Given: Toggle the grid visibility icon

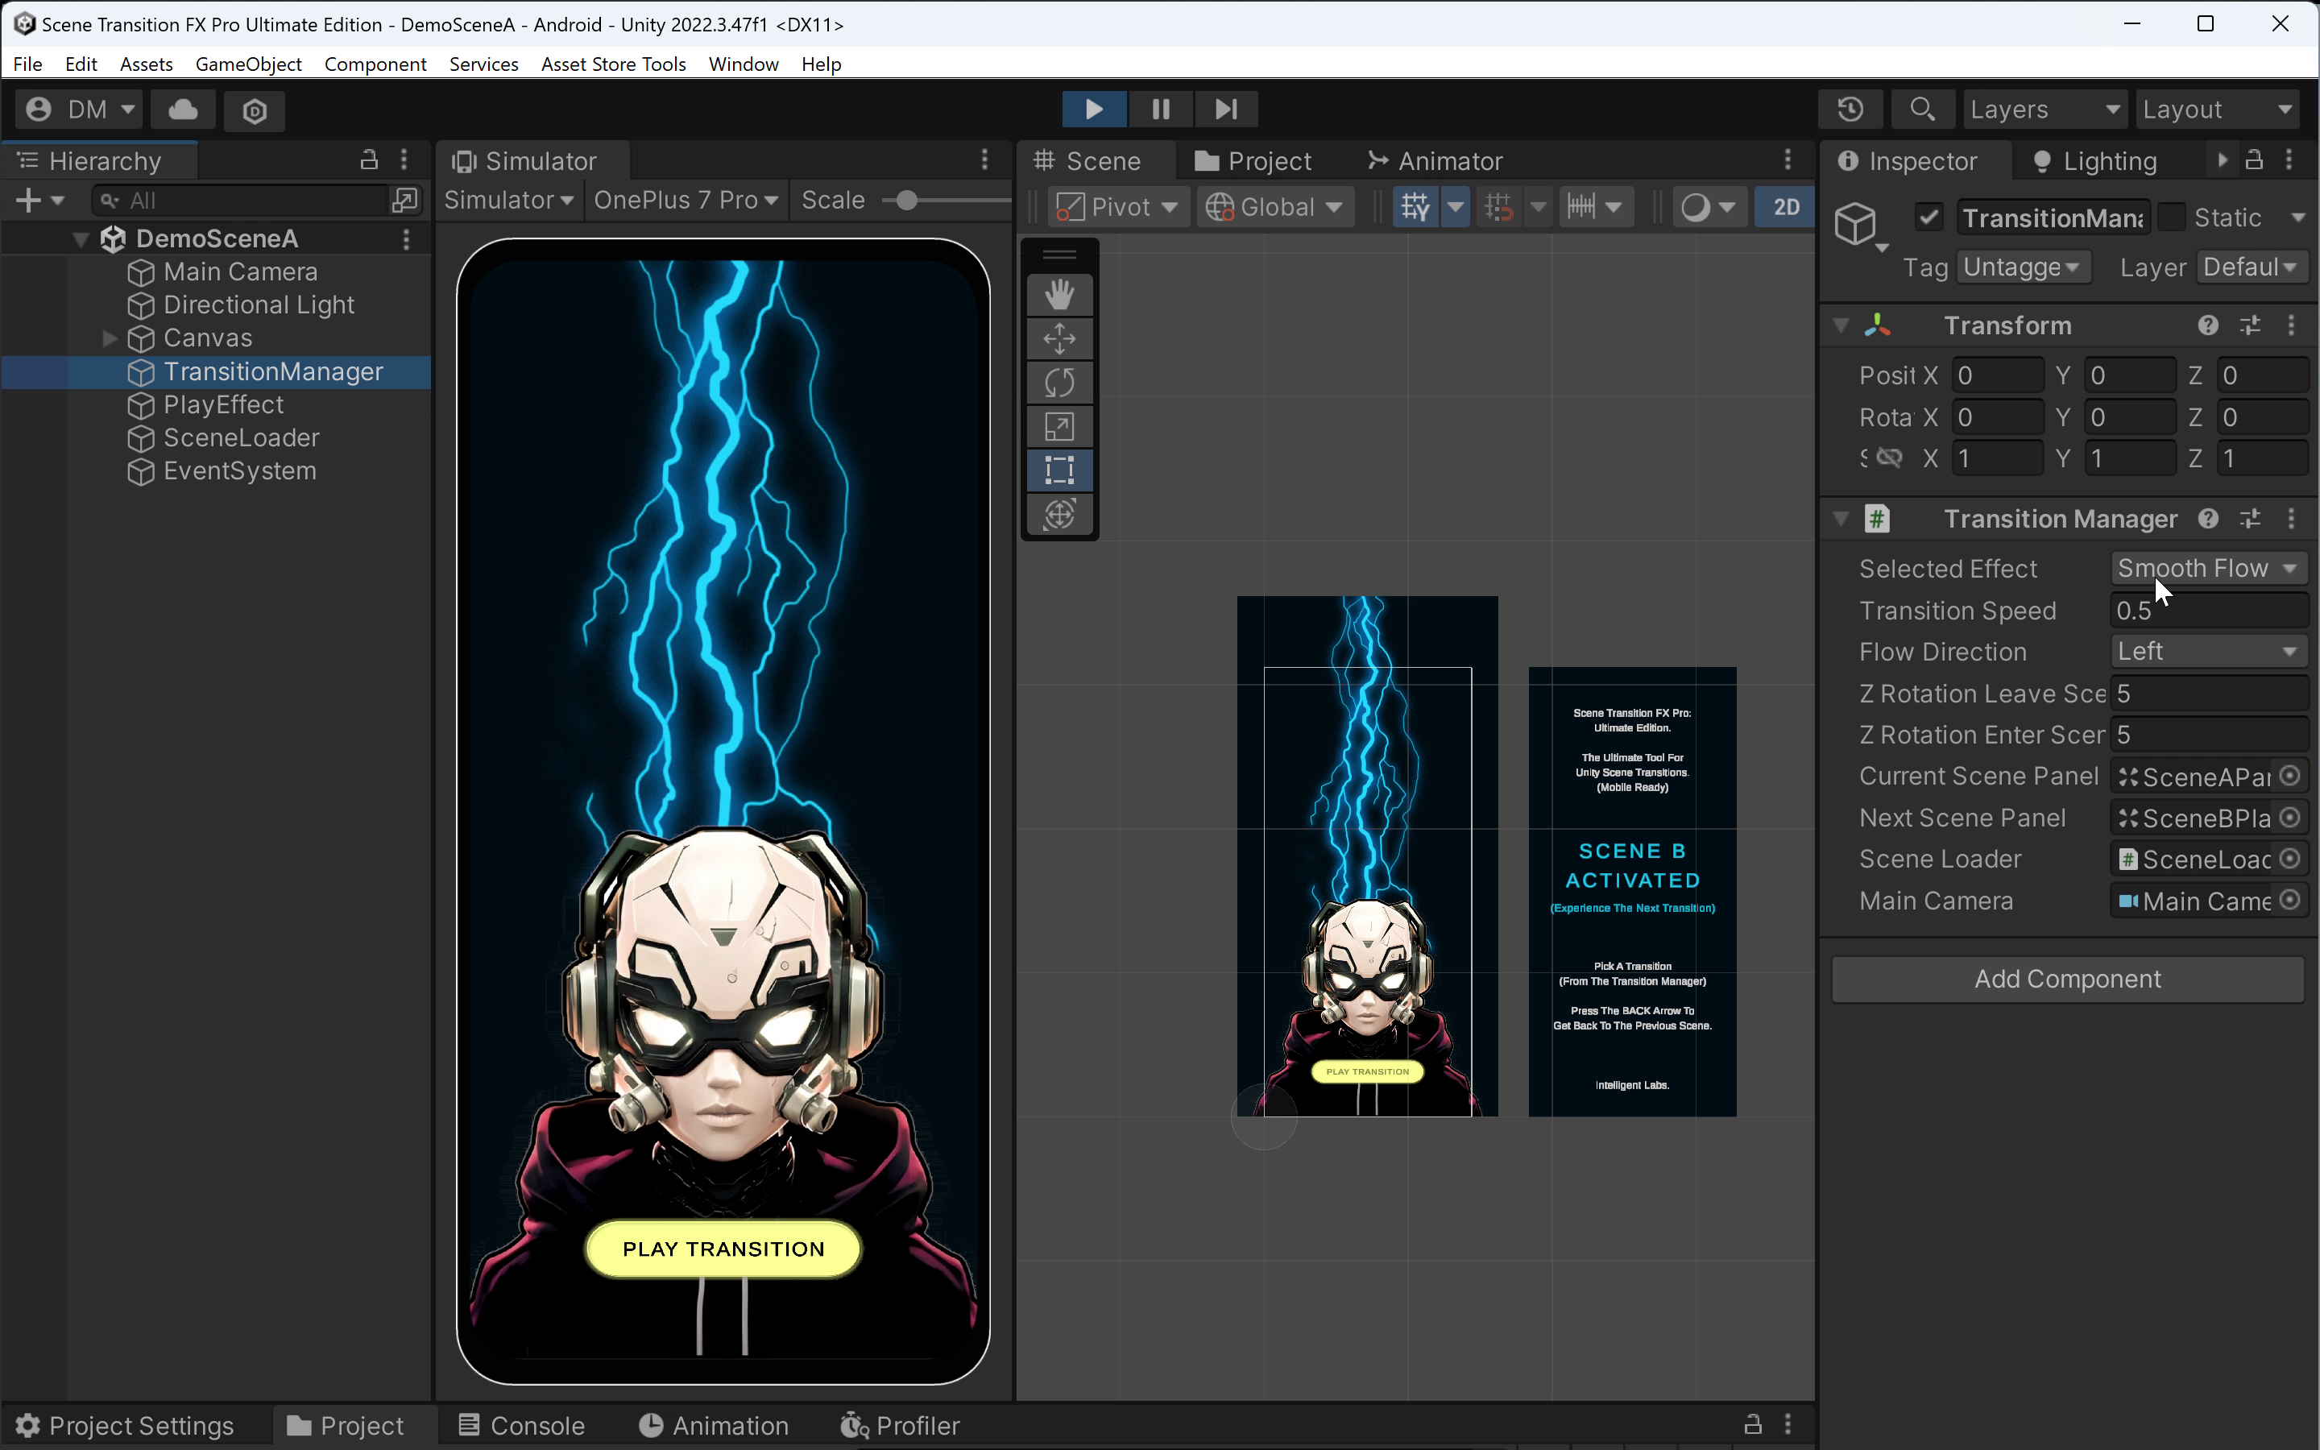Looking at the screenshot, I should tap(1415, 206).
